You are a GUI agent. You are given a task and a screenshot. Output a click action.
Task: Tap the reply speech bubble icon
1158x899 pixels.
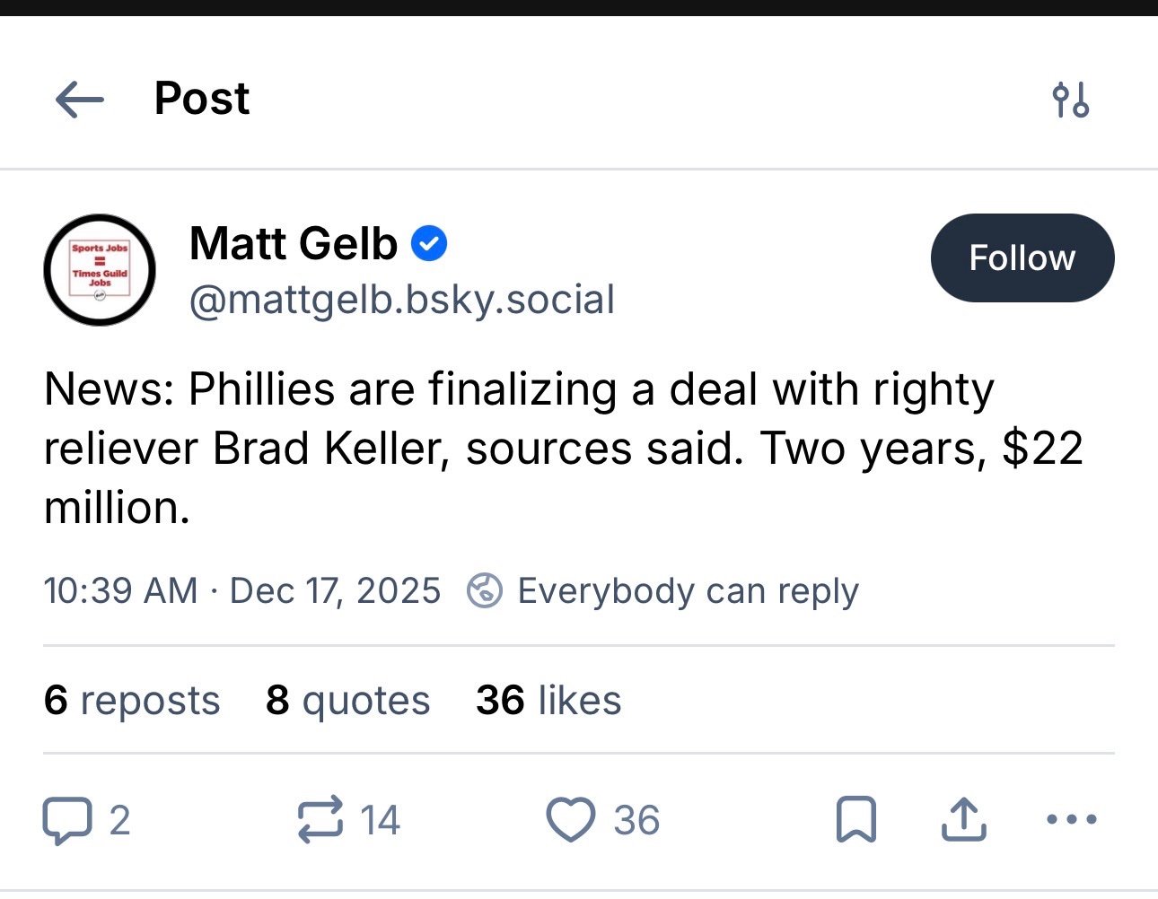point(67,820)
